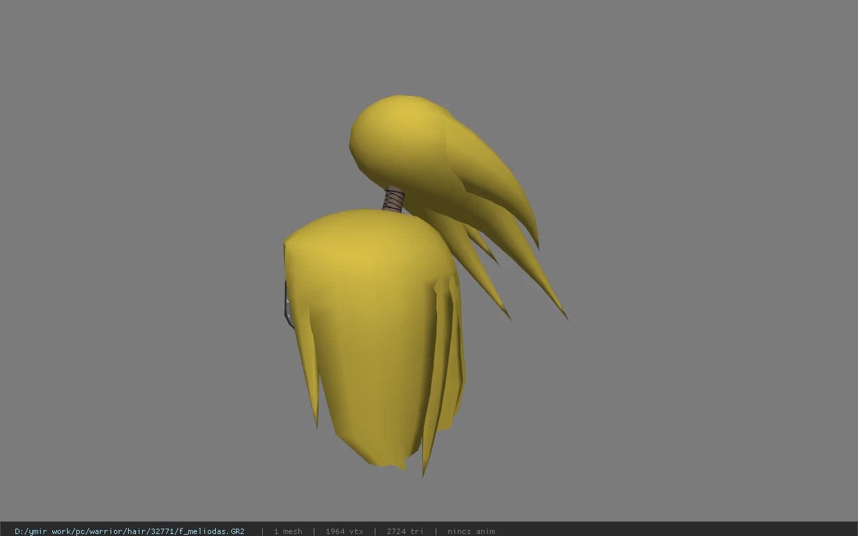Click the "nincs anim" status entry
The image size is (858, 536).
click(x=471, y=531)
